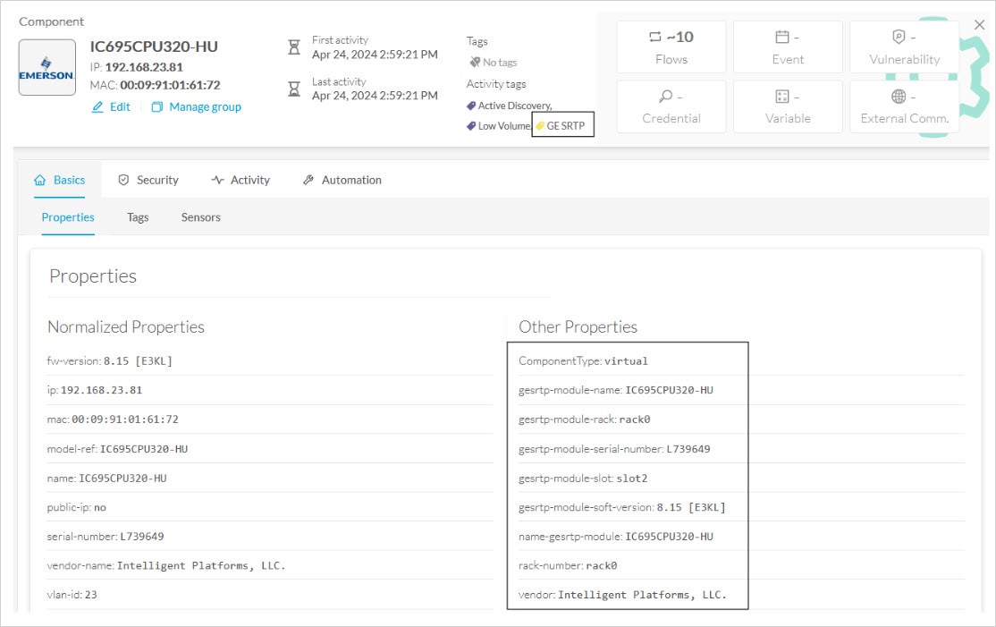Click the gesrtp-module-serial-number row
996x627 pixels.
click(x=741, y=448)
